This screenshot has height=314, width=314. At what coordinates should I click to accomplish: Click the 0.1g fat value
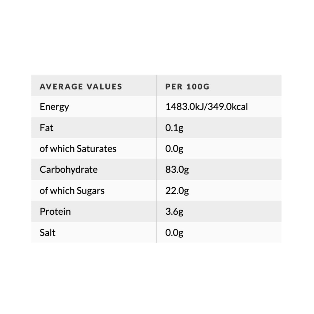tap(174, 128)
